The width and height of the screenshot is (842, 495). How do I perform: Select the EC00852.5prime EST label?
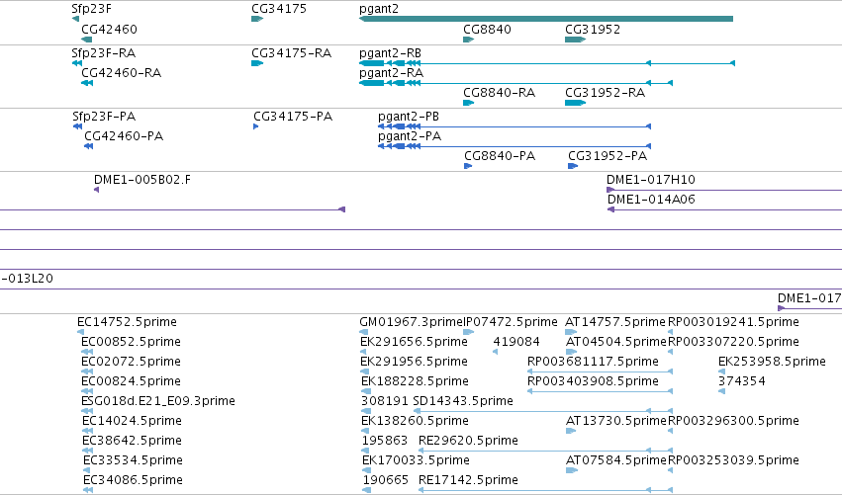(131, 342)
